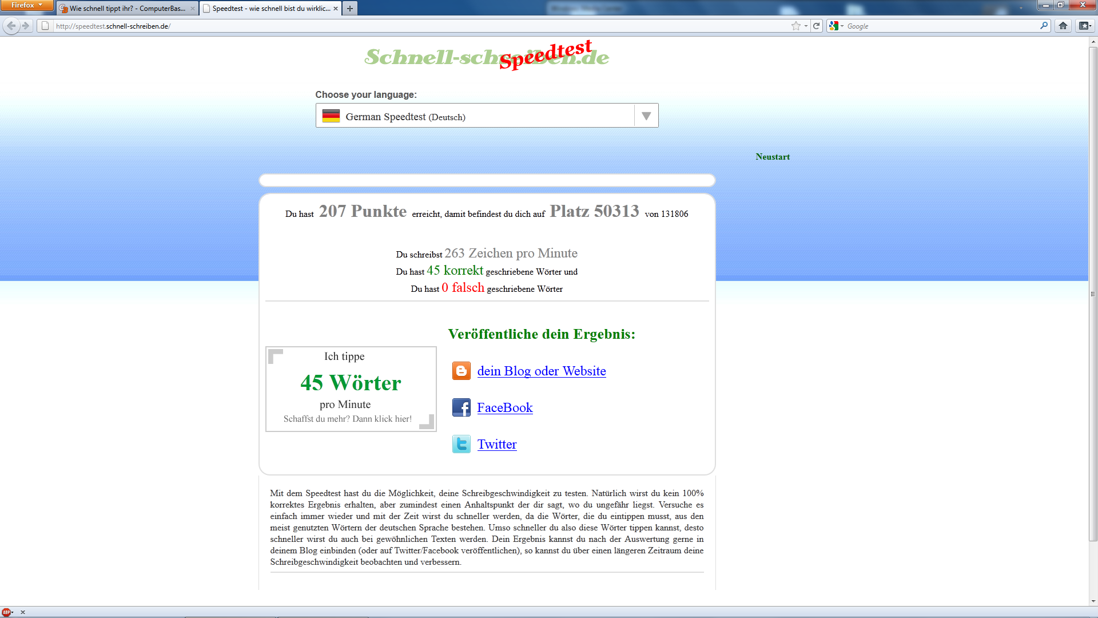Click the back navigation arrow
The width and height of the screenshot is (1098, 618).
(x=11, y=26)
